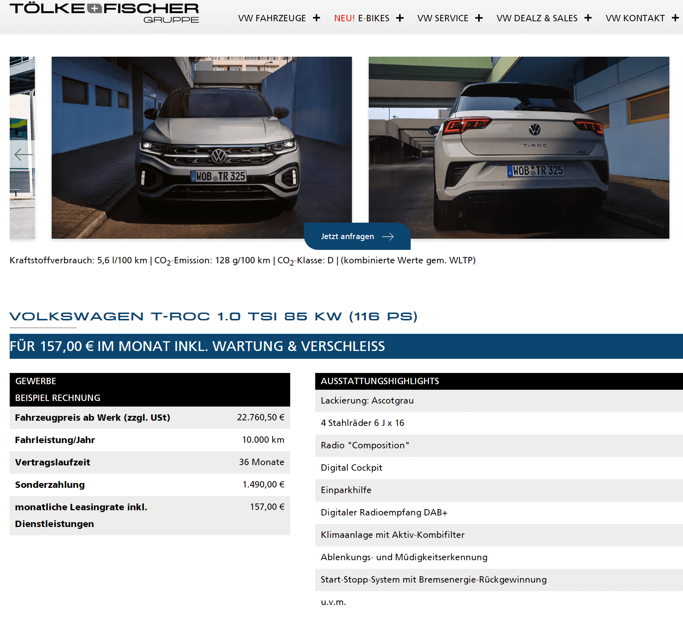Viewport: 683px width, 618px height.
Task: Open the T-Roc rear view photo
Action: [x=519, y=147]
